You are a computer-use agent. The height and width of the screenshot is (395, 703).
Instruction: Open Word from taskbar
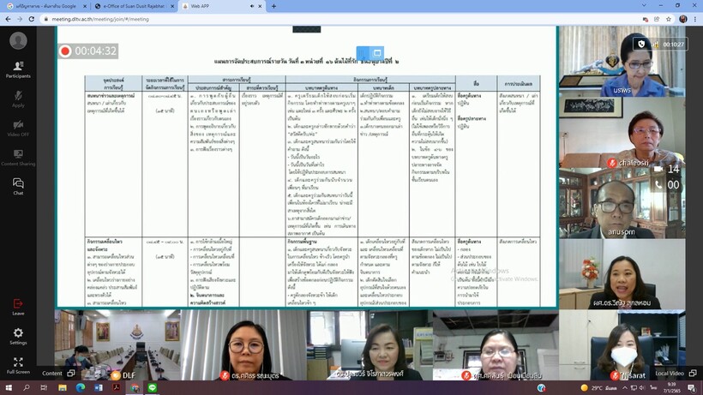tap(99, 388)
